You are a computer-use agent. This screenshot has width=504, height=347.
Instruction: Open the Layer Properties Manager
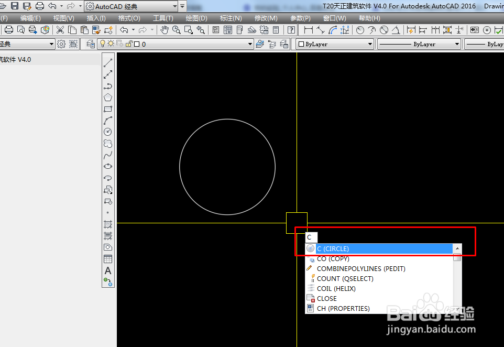91,44
